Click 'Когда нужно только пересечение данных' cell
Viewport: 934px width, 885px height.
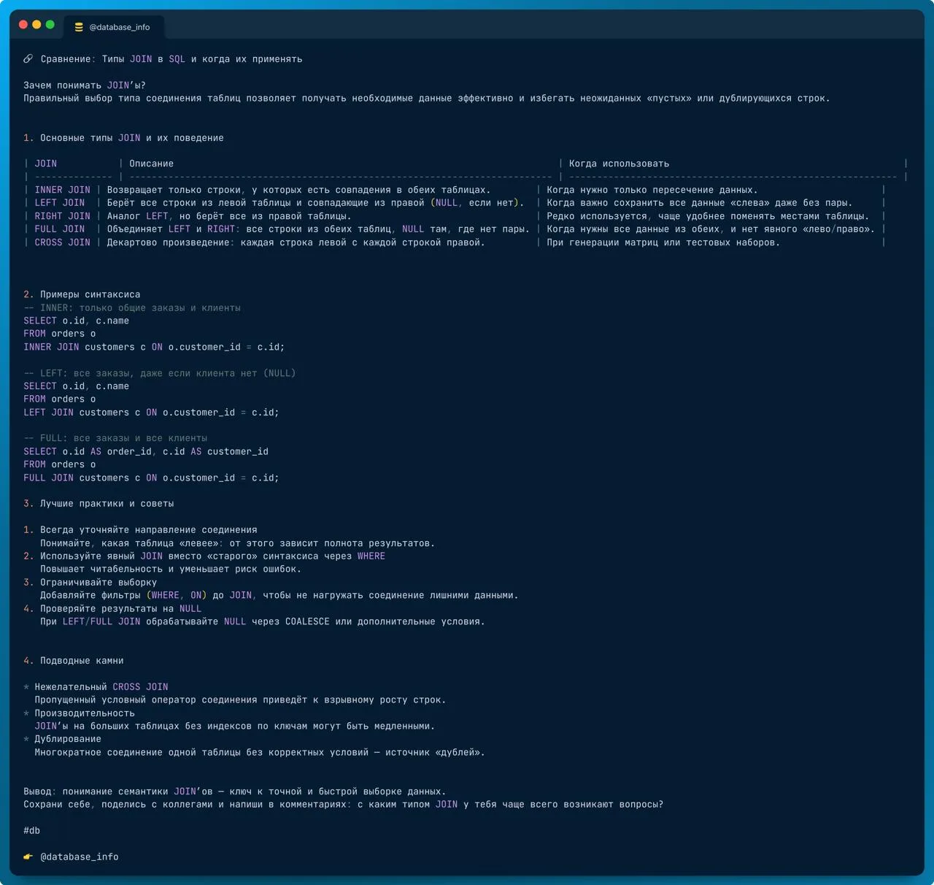point(652,190)
